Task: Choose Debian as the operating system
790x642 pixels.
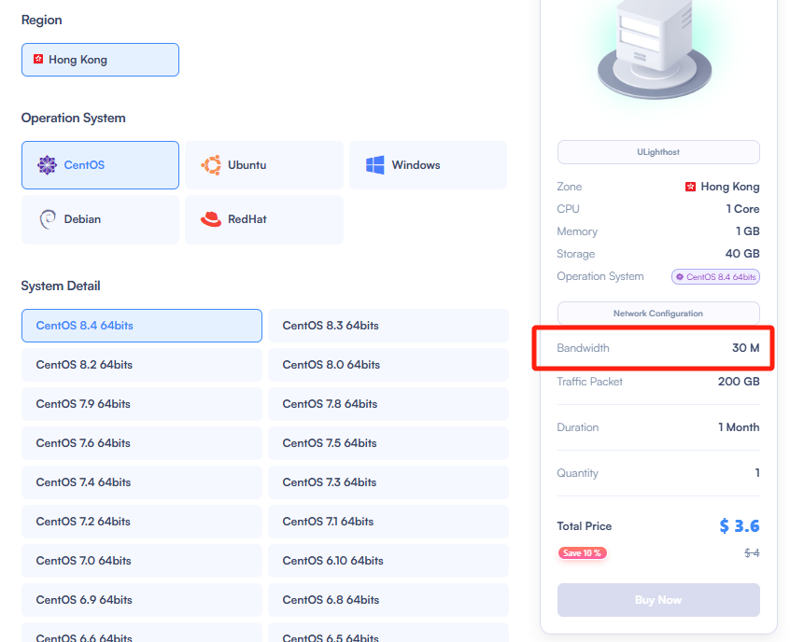Action: coord(100,219)
